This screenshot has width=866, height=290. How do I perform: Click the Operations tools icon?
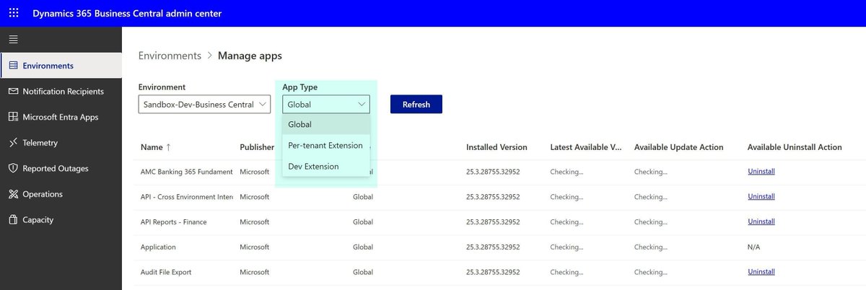13,194
